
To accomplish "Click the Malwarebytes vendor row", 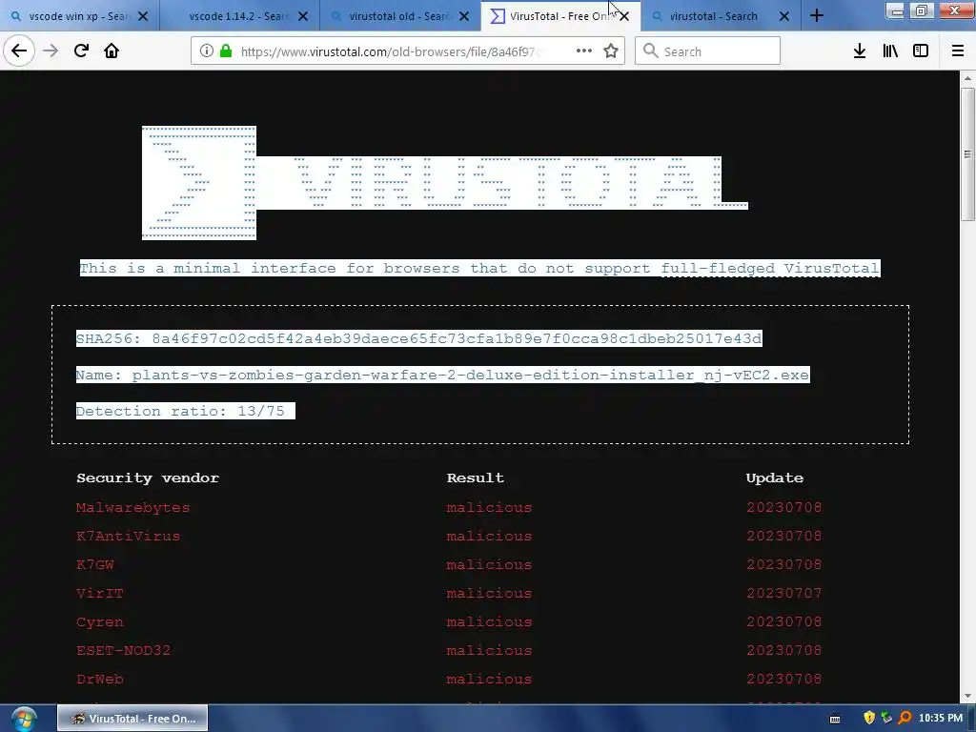I will 448,507.
